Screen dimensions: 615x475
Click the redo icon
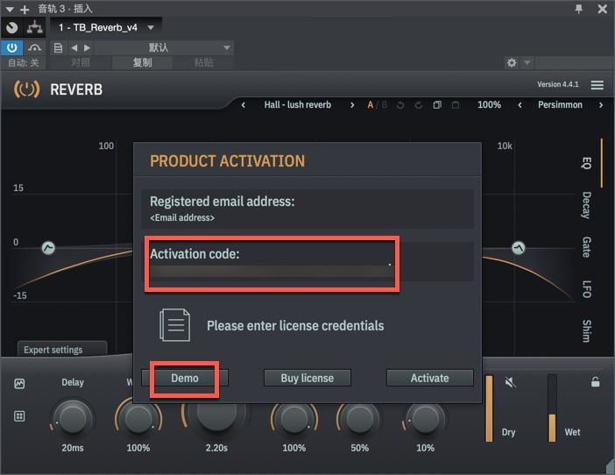point(419,104)
